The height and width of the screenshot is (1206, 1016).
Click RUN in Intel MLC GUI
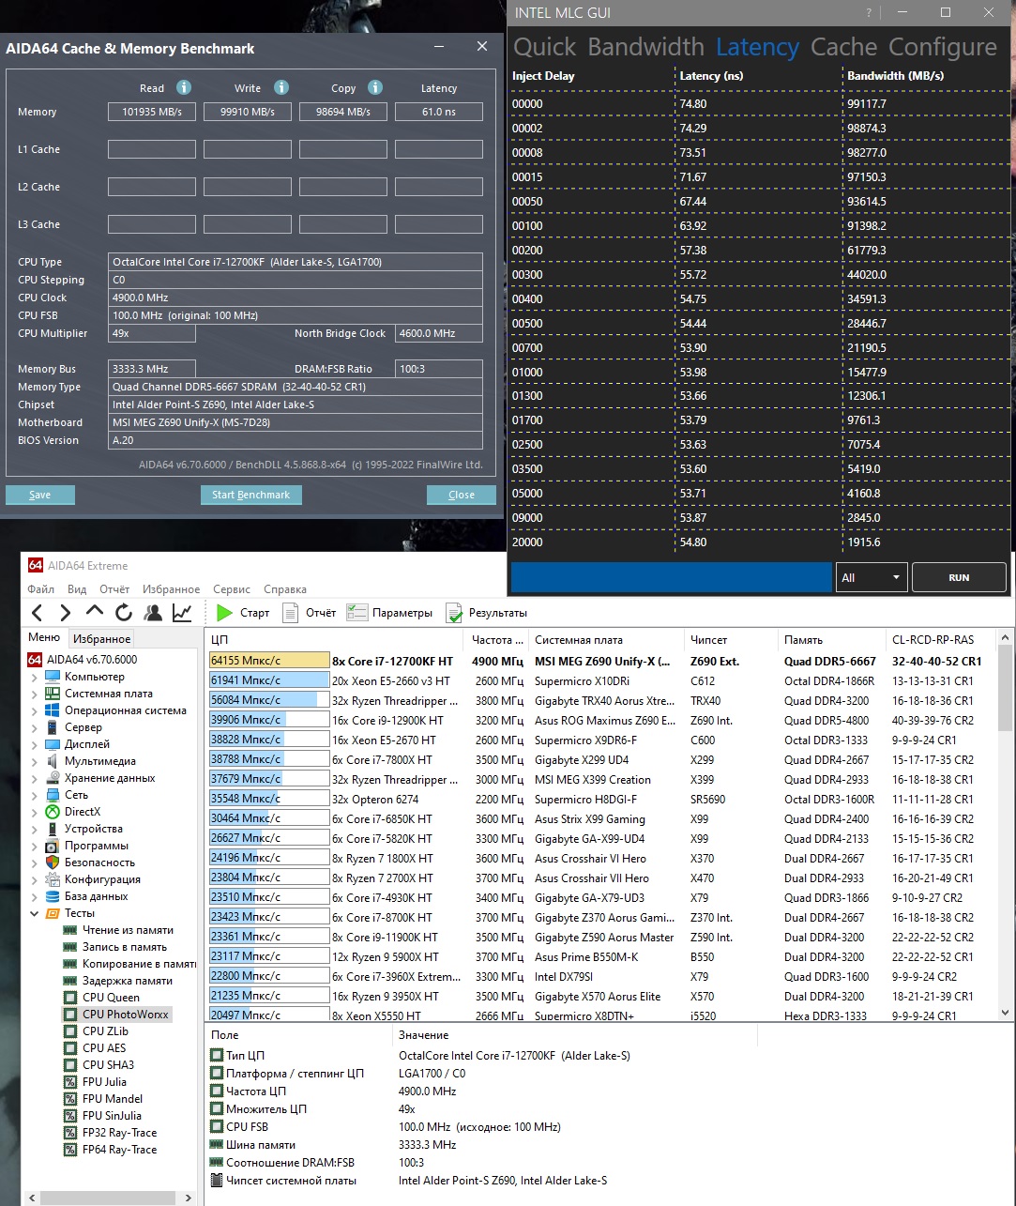click(959, 577)
